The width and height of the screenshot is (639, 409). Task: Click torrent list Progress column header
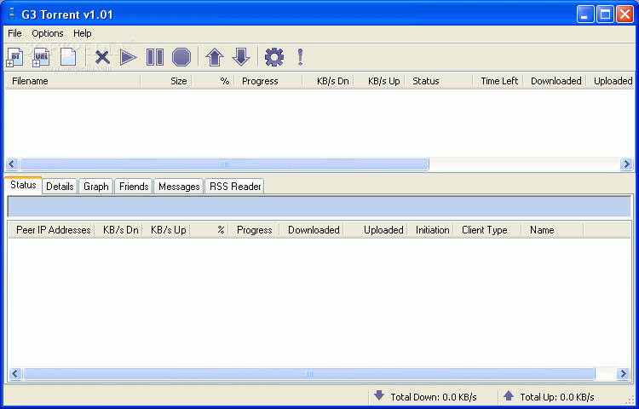point(268,81)
